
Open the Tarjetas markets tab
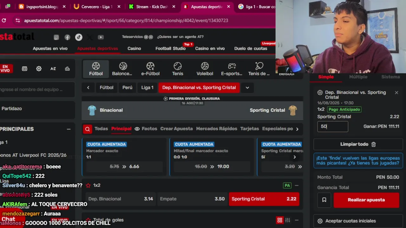point(250,129)
